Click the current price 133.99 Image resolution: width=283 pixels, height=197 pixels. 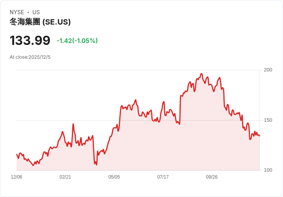click(x=30, y=40)
